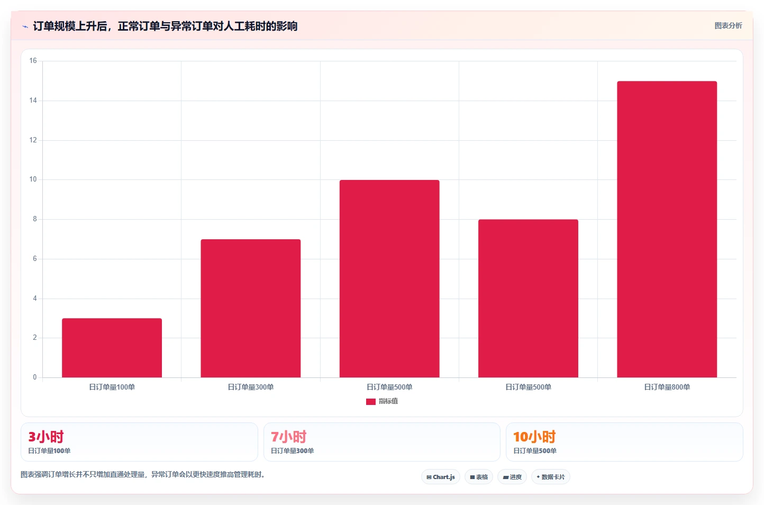Click the chart title starting with 订单规模上升后
764x505 pixels.
coord(165,26)
